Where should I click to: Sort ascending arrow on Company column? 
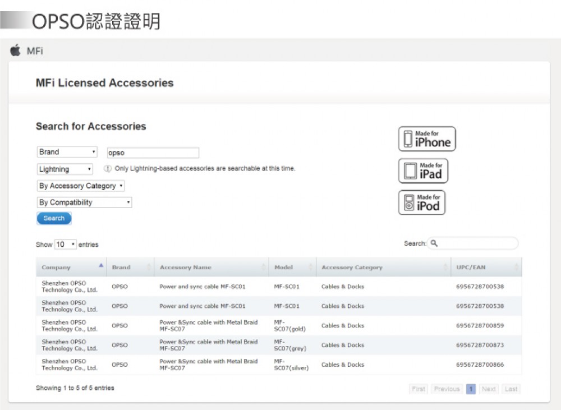[101, 265]
